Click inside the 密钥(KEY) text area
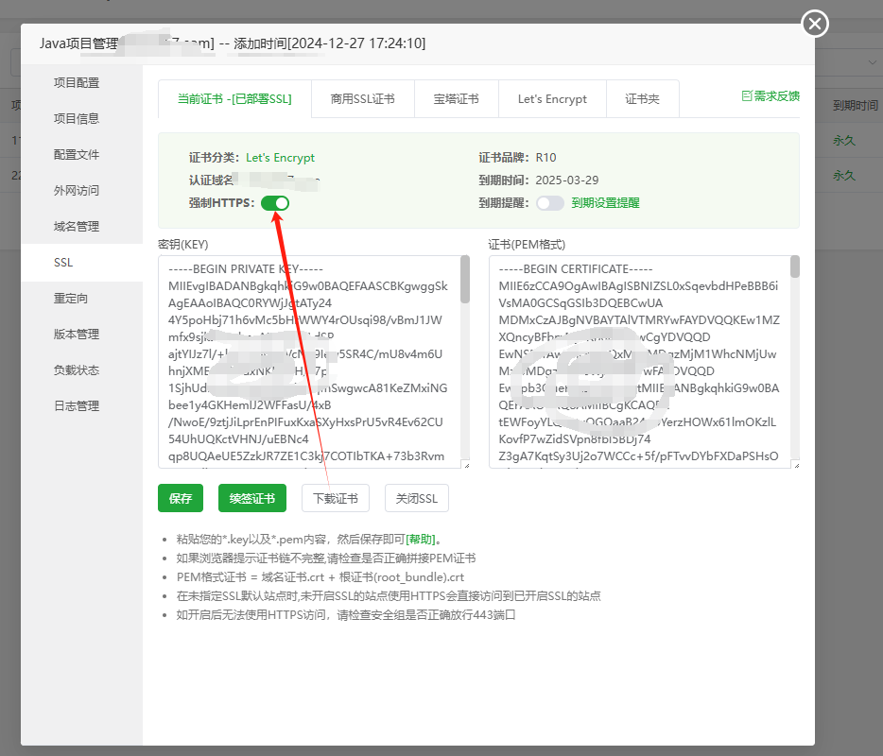Viewport: 883px width, 756px height. [310, 361]
